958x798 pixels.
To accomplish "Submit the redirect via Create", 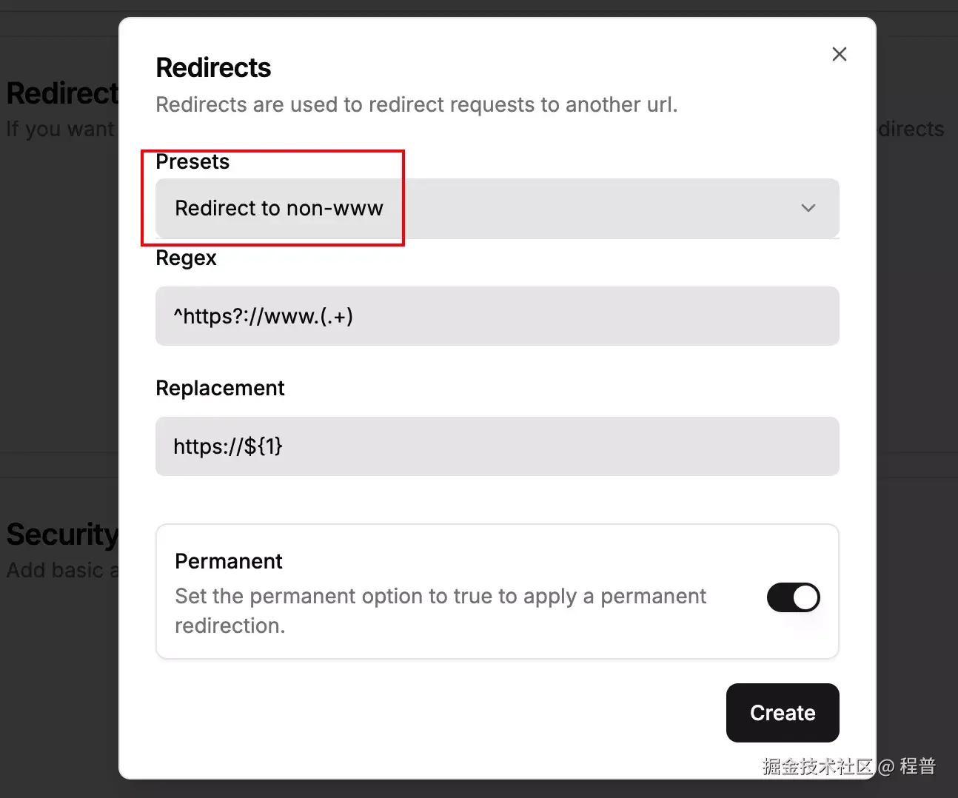I will pos(782,713).
